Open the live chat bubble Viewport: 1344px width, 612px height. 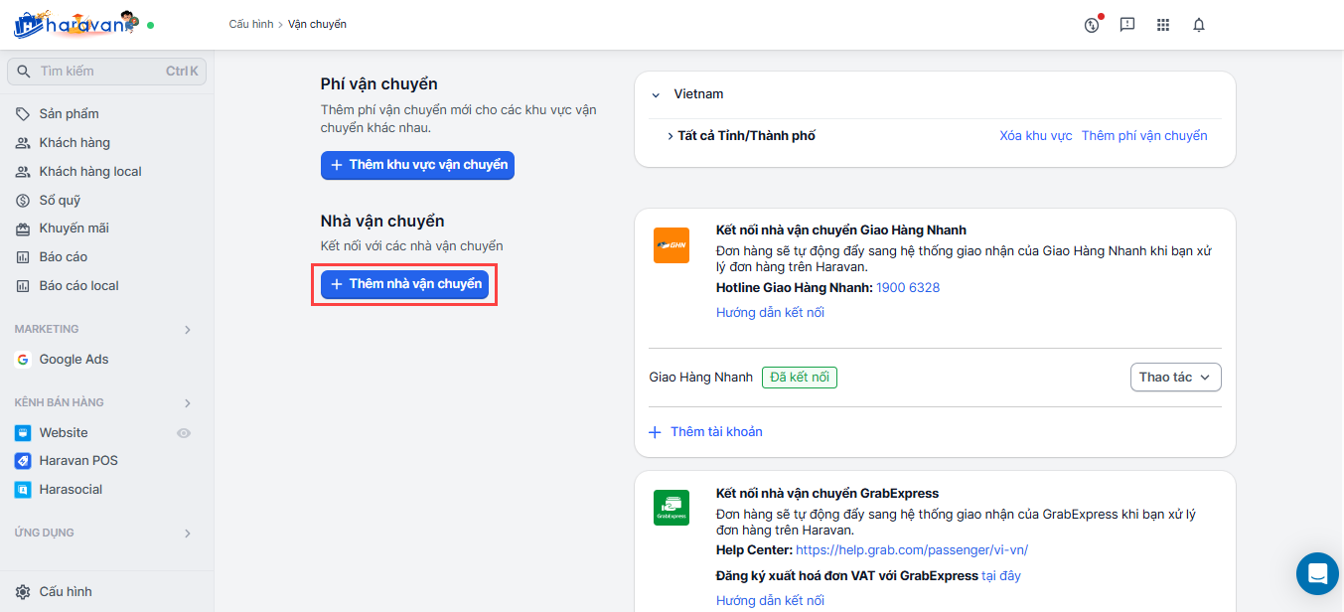1317,573
